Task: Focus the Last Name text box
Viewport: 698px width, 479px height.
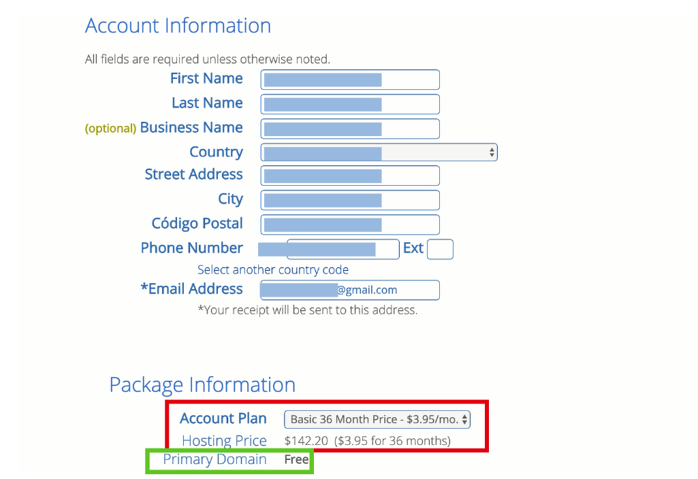Action: coord(349,104)
